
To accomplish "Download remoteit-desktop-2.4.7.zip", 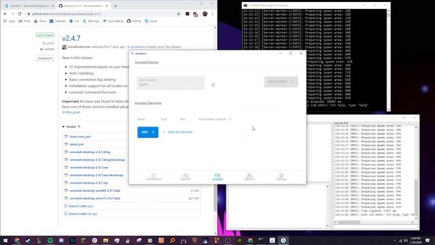I will click(88, 183).
